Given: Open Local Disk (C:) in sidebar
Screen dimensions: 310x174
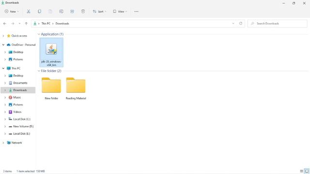Looking at the screenshot, I should pos(21,119).
